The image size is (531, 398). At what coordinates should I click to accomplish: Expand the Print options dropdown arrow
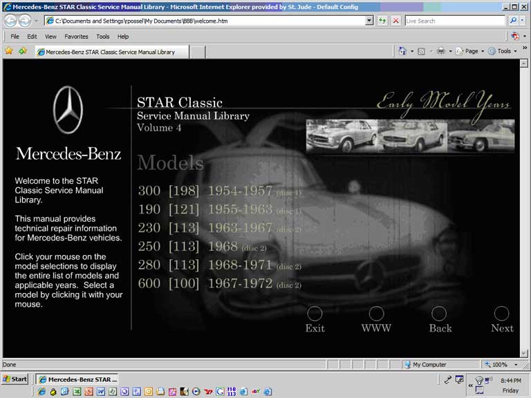click(450, 51)
